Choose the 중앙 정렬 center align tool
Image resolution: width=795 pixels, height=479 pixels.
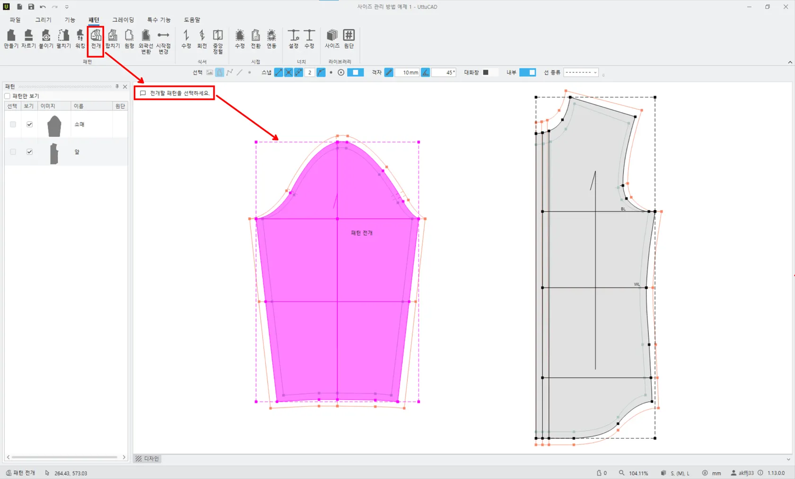click(218, 42)
